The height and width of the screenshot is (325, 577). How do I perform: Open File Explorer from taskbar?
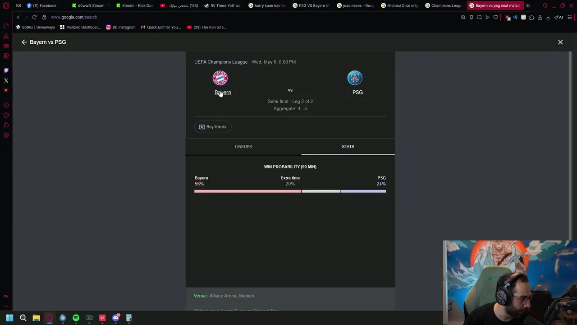click(36, 318)
